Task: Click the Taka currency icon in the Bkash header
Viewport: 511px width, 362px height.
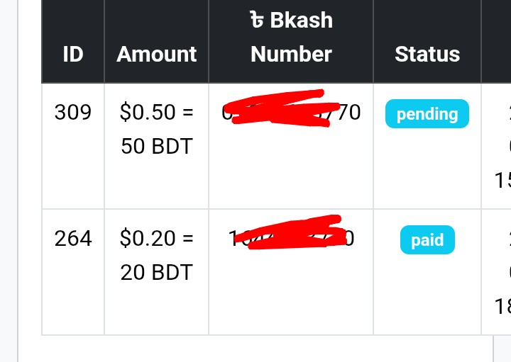Action: coord(257,20)
